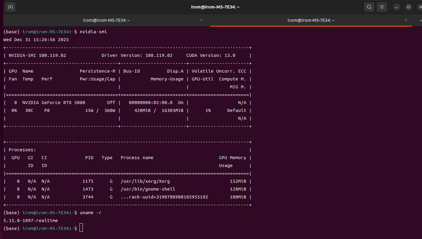Click the search icon in title bar
This screenshot has height=239, width=422.
369,7
